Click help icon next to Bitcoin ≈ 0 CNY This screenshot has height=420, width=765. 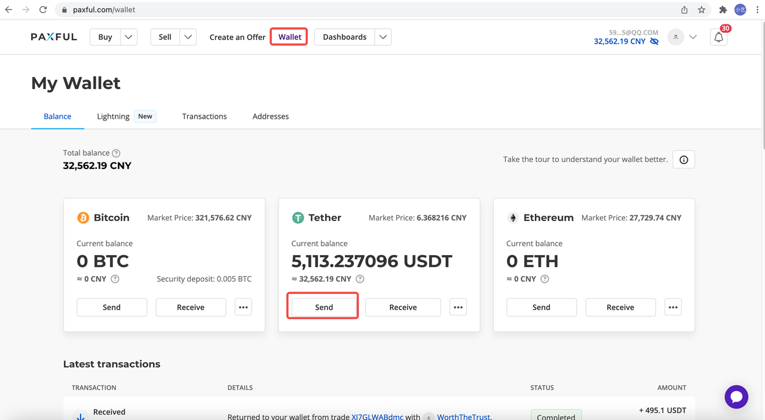point(115,279)
